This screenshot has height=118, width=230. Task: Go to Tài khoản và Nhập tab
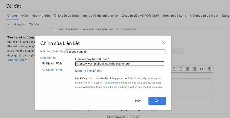(x=66, y=16)
